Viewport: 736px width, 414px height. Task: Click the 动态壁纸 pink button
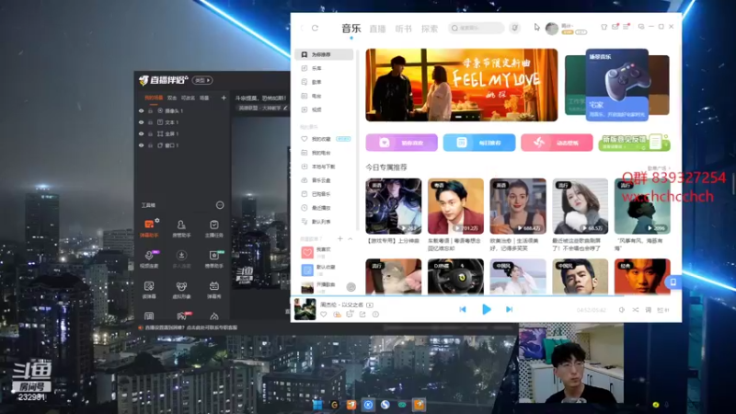click(x=557, y=143)
